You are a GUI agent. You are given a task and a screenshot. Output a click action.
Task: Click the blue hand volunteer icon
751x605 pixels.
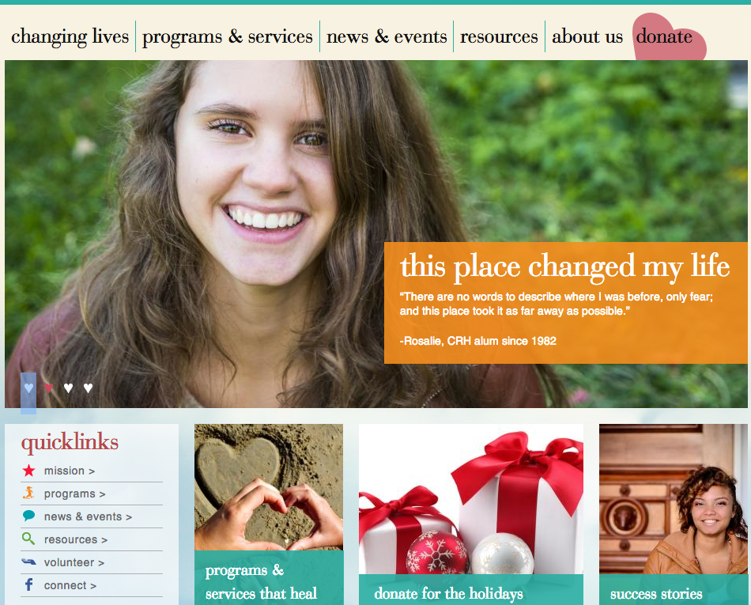click(28, 562)
